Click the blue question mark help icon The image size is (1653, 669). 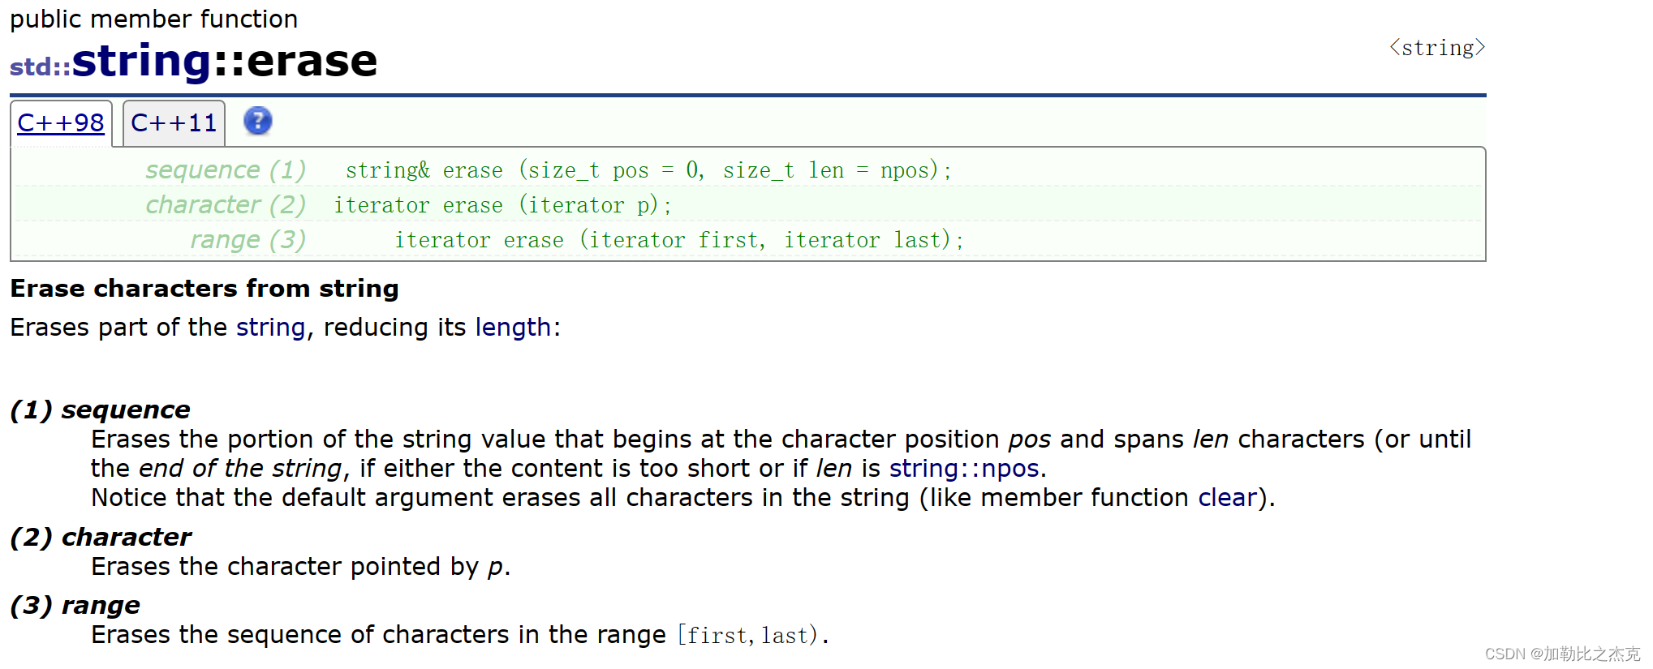click(x=257, y=122)
